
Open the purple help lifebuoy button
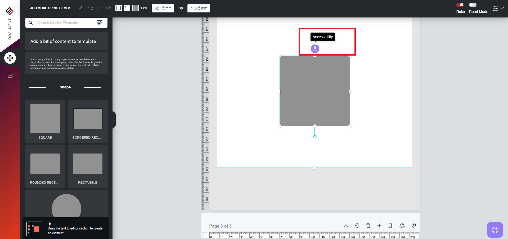click(x=495, y=229)
